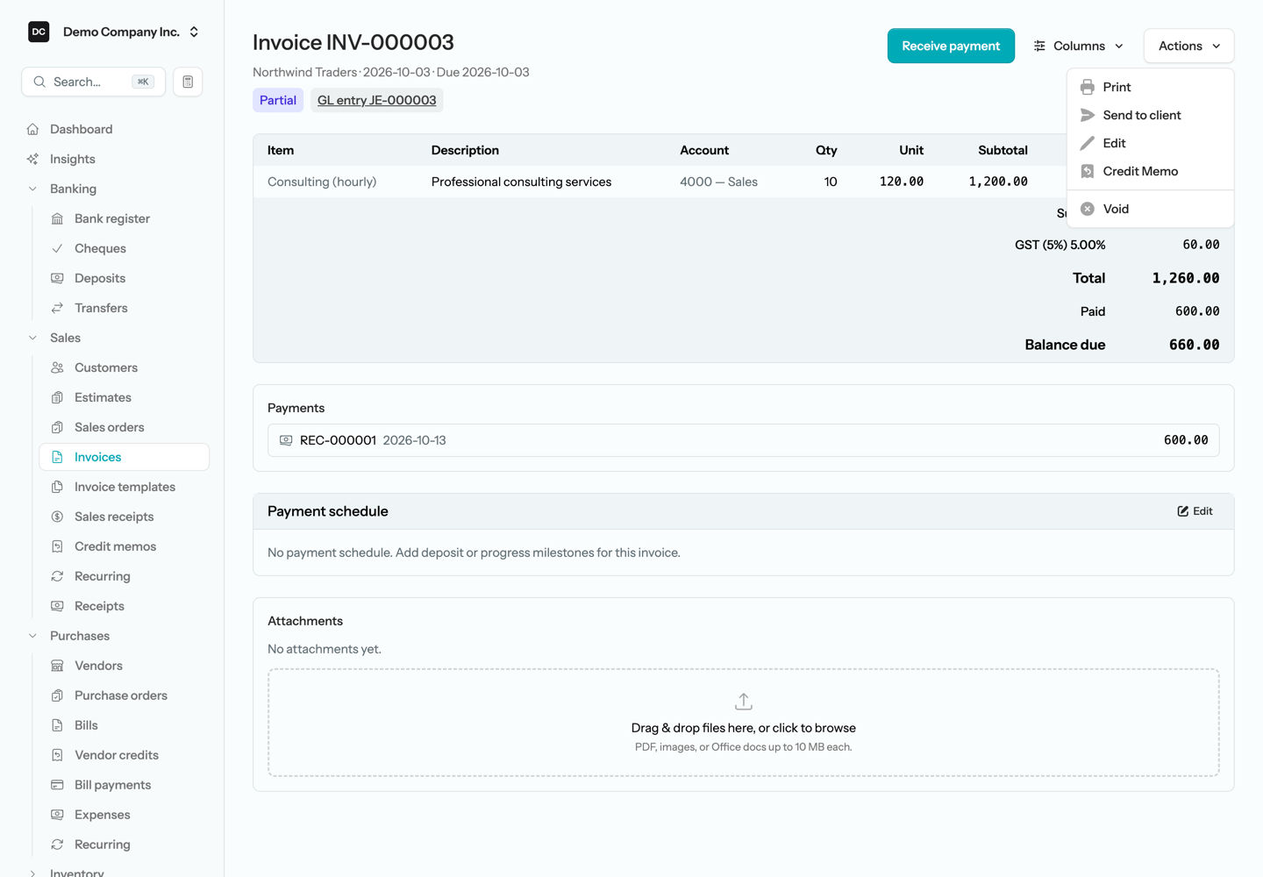Edit the Payment schedule
1263x877 pixels.
click(x=1195, y=511)
